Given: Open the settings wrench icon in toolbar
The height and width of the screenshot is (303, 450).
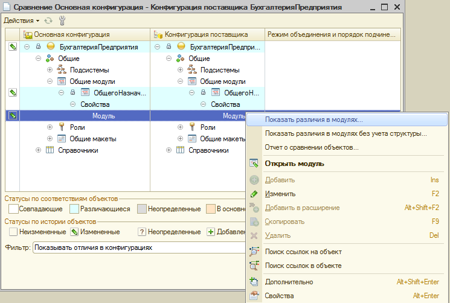Looking at the screenshot, I should tap(62, 21).
